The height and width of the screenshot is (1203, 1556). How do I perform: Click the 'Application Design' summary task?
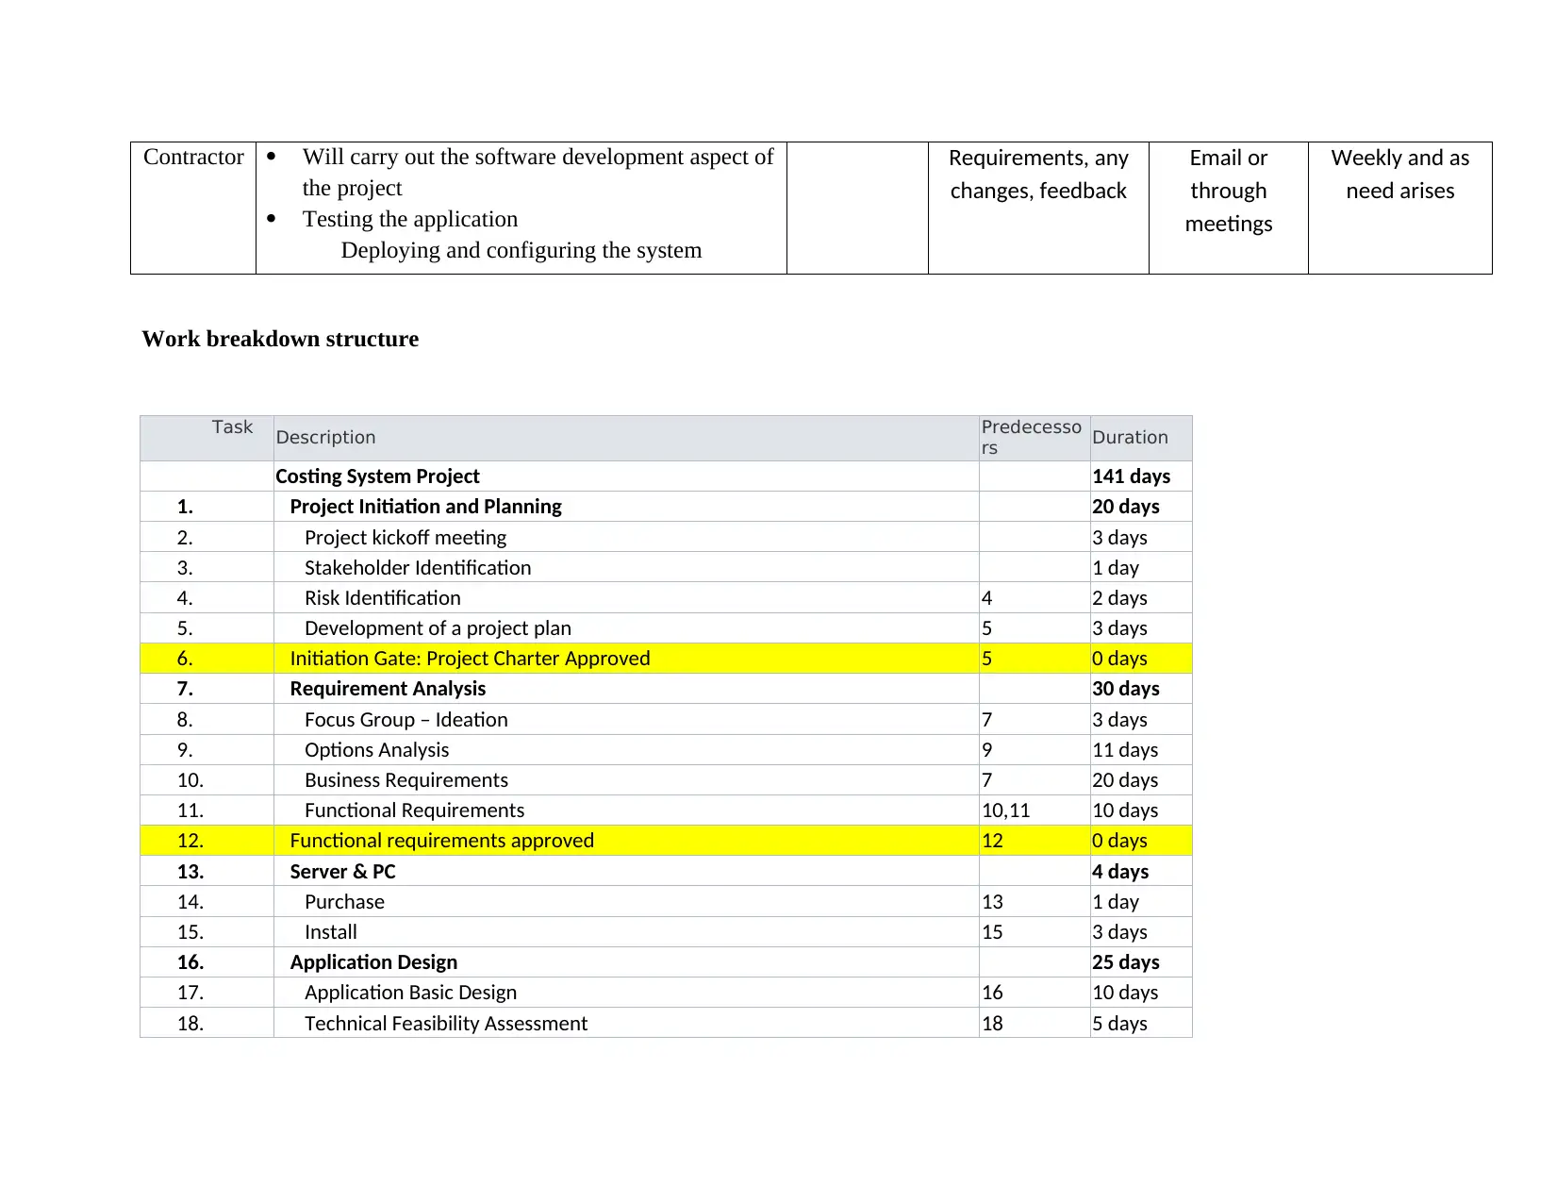(x=373, y=962)
